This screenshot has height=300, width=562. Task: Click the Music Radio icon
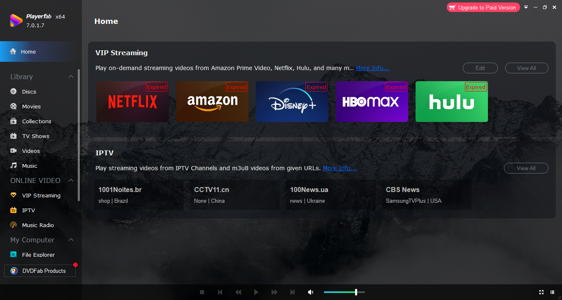click(14, 225)
